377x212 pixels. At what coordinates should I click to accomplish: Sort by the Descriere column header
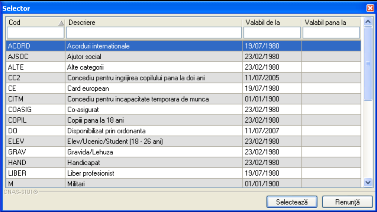(154, 23)
